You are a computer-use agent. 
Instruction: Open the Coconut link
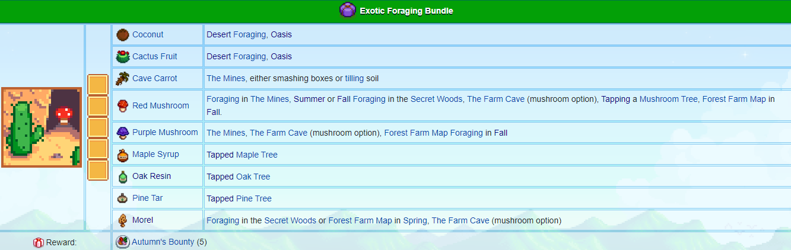148,34
